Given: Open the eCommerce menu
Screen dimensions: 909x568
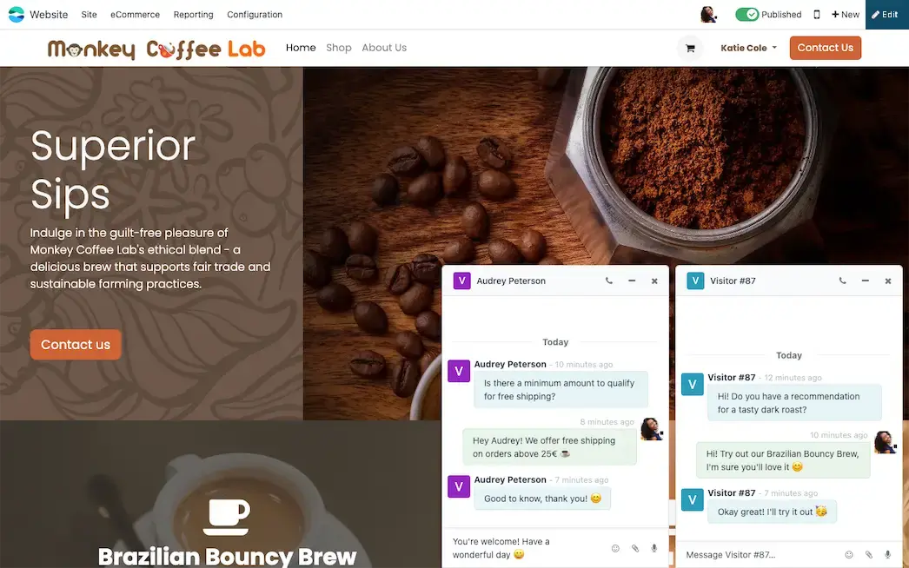Looking at the screenshot, I should click(x=135, y=15).
